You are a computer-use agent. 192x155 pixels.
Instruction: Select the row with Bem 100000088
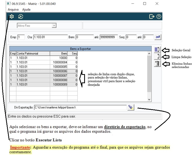coord(43,80)
